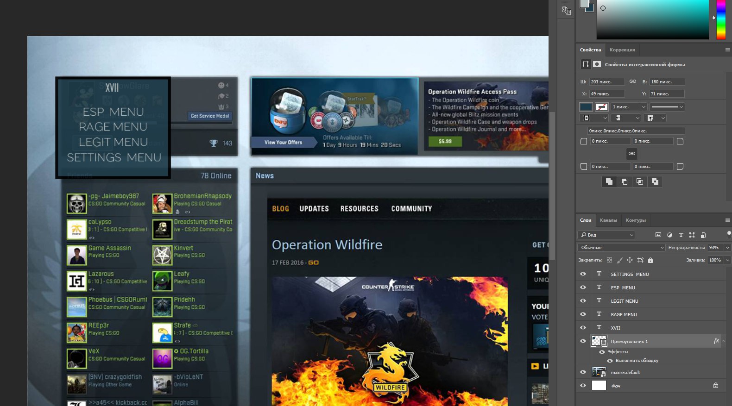Viewport: 732px width, 406px height.
Task: Select maxresdefault layer thumbnail
Action: [599, 372]
